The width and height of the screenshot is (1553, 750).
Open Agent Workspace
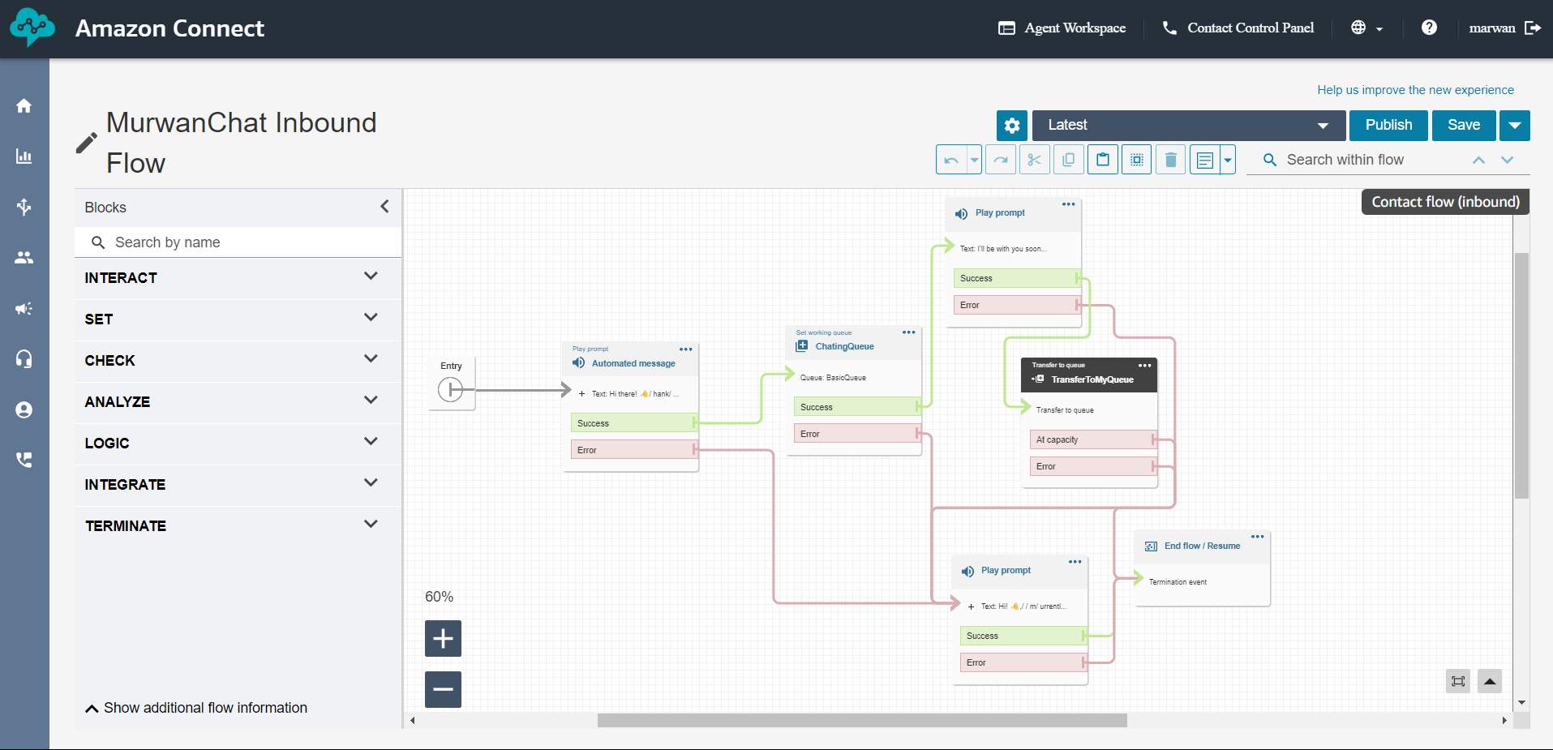pyautogui.click(x=1062, y=28)
